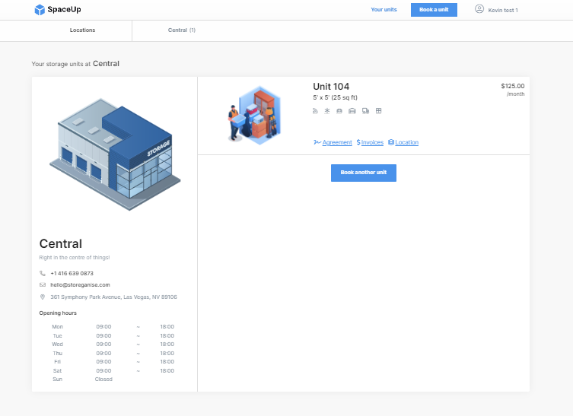573x416 pixels.
Task: Click the window grid feature icon
Action: click(x=379, y=111)
